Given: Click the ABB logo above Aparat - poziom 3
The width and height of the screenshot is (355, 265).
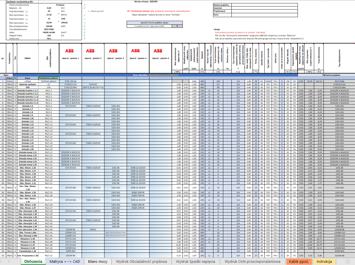Looking at the screenshot, I should (x=113, y=51).
